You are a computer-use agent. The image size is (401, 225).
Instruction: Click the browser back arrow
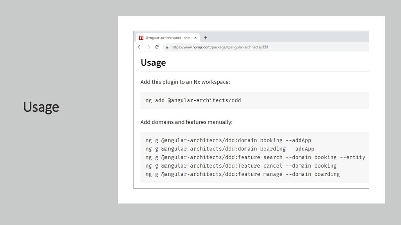(140, 47)
